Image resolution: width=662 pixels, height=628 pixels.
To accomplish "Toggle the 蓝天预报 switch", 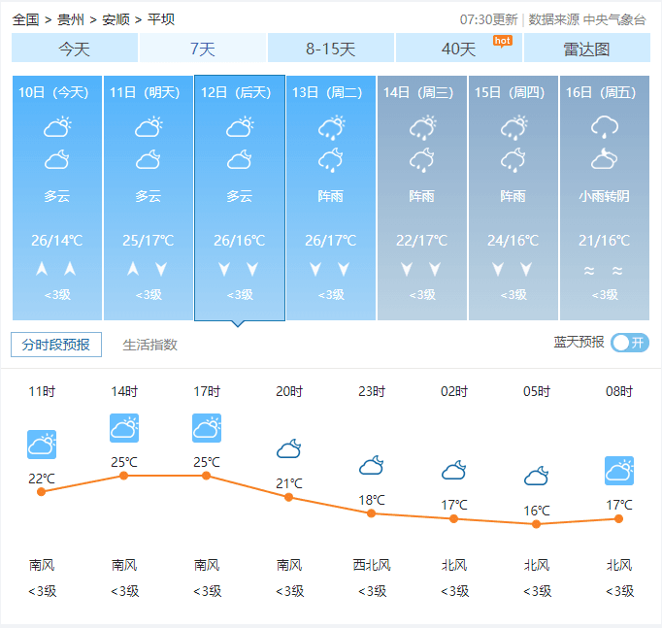I will click(x=630, y=343).
